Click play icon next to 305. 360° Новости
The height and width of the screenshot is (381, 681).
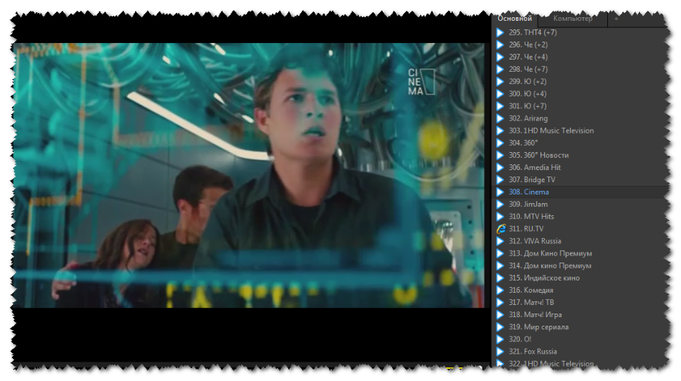500,155
